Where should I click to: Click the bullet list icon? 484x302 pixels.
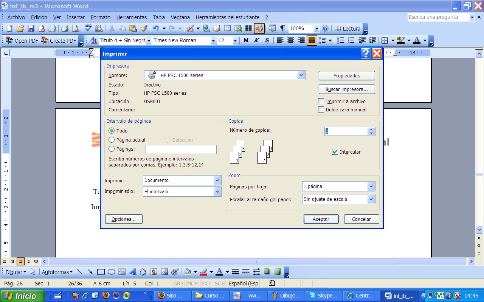click(351, 40)
